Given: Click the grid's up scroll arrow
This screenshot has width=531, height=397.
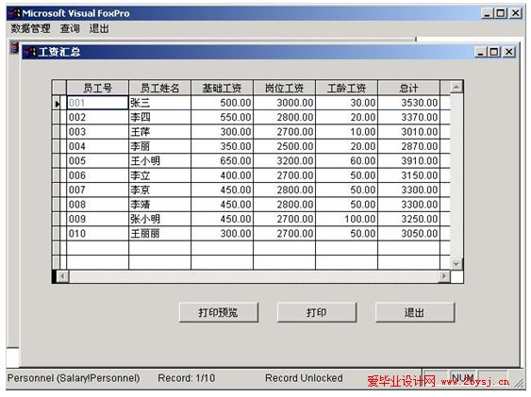Looking at the screenshot, I should pos(456,88).
